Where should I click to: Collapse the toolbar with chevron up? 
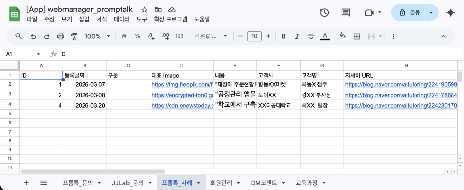tap(443, 36)
